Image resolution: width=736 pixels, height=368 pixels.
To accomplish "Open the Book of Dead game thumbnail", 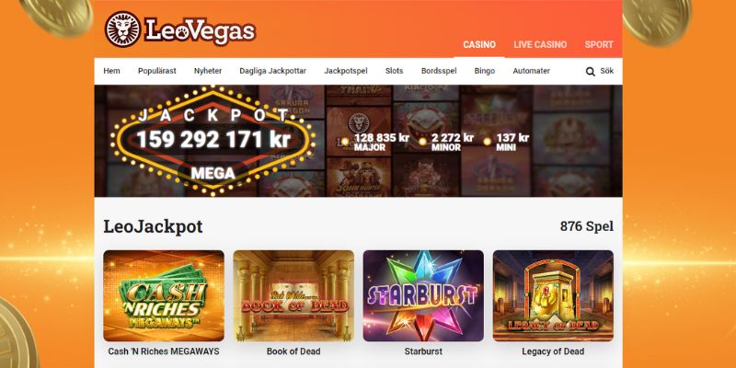I will [x=293, y=295].
